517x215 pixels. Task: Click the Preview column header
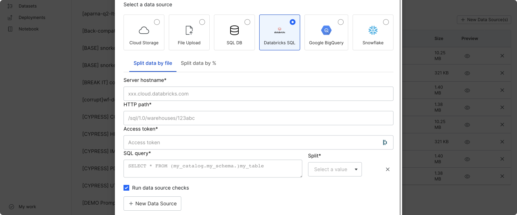pos(470,38)
